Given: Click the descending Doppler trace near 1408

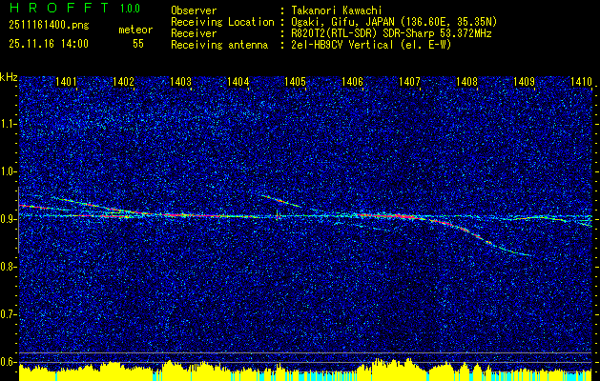Looking at the screenshot, I should [476, 236].
